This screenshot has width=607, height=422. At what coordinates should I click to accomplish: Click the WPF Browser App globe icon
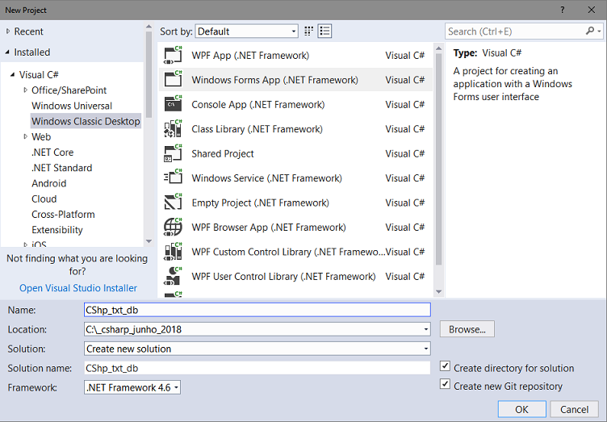(x=173, y=227)
